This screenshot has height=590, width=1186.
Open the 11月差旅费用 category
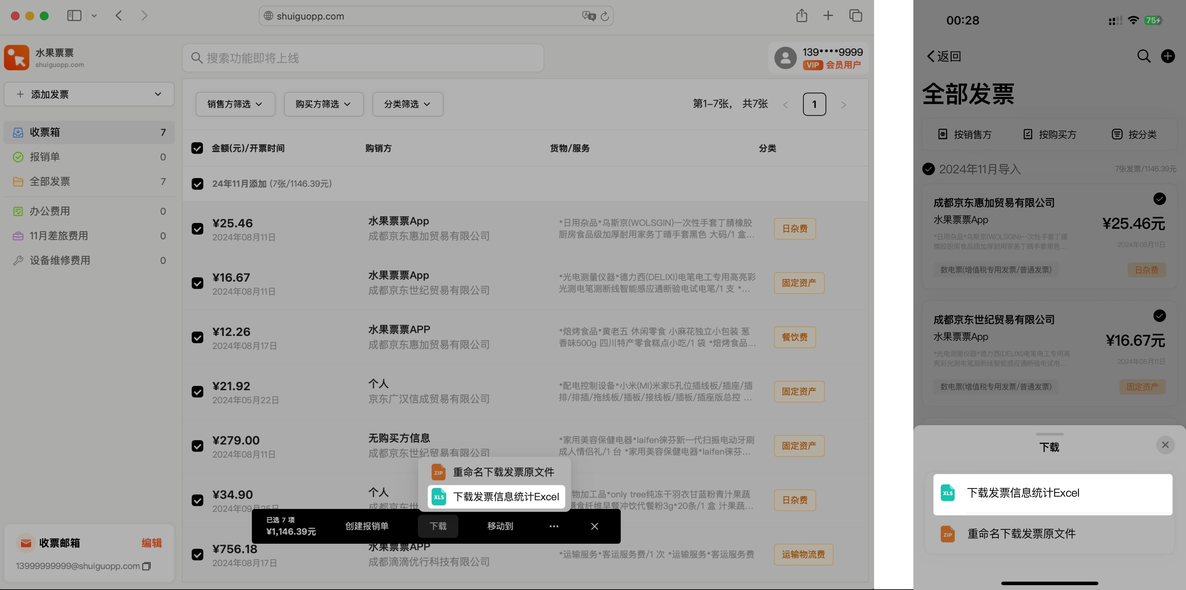[x=89, y=236]
